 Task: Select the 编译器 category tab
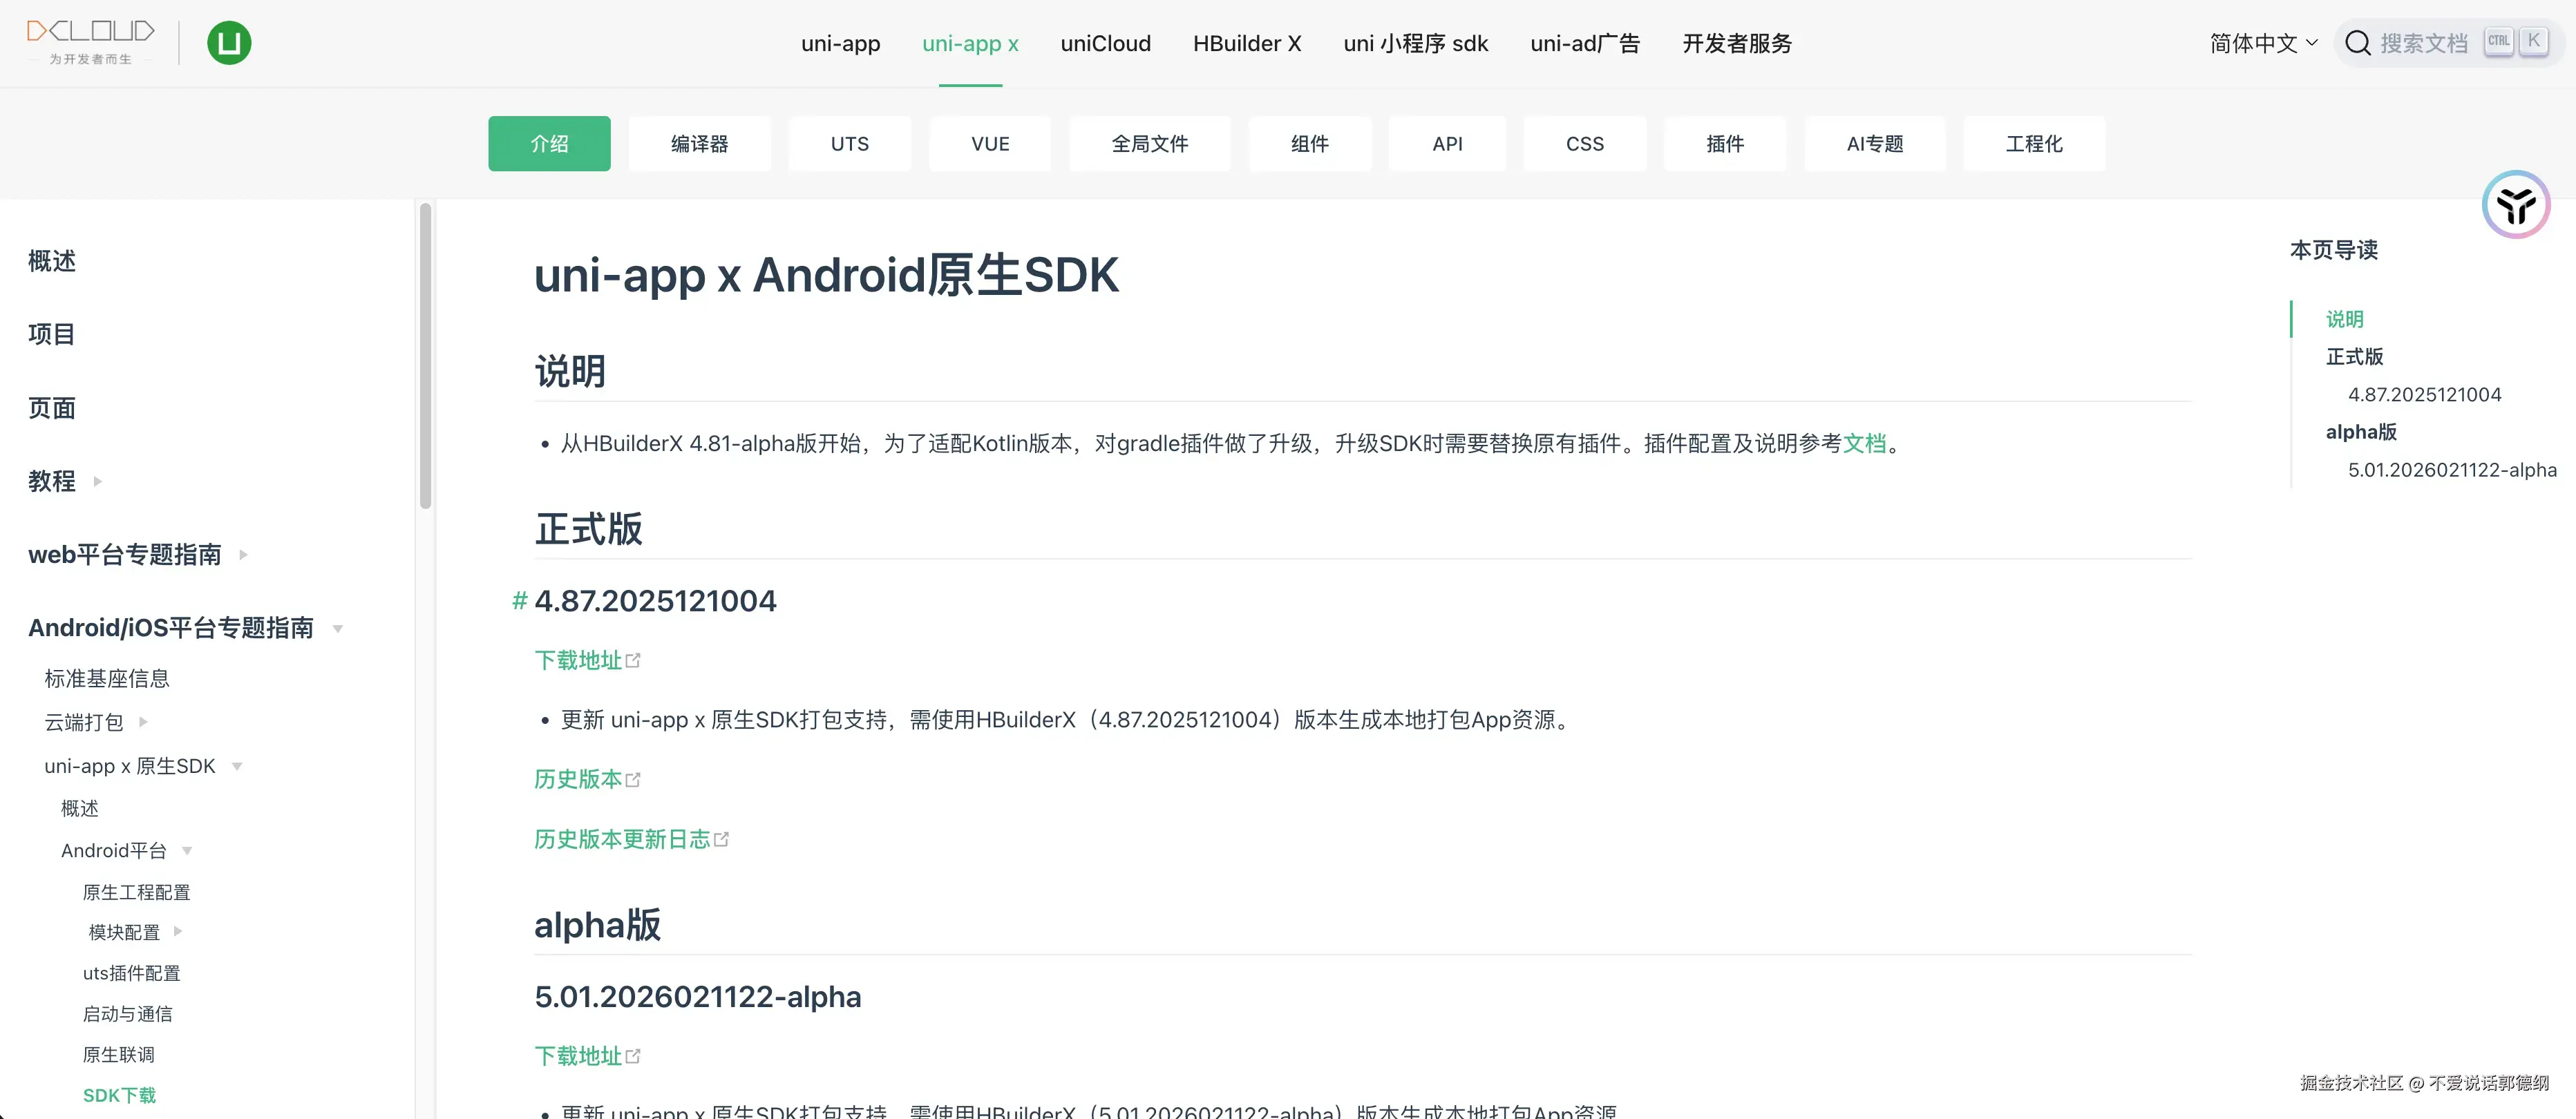(699, 144)
